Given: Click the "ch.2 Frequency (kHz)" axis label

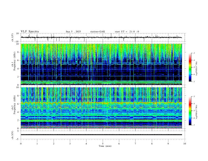Looking at the screenshot, I should 14,104.
